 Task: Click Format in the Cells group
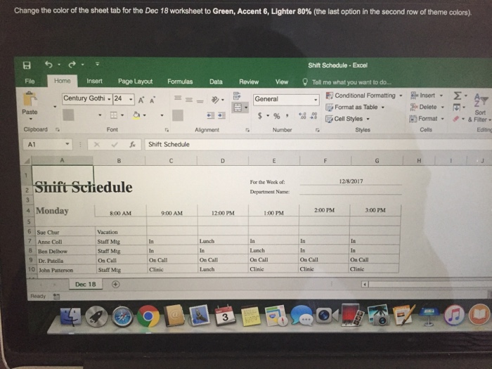pyautogui.click(x=427, y=119)
